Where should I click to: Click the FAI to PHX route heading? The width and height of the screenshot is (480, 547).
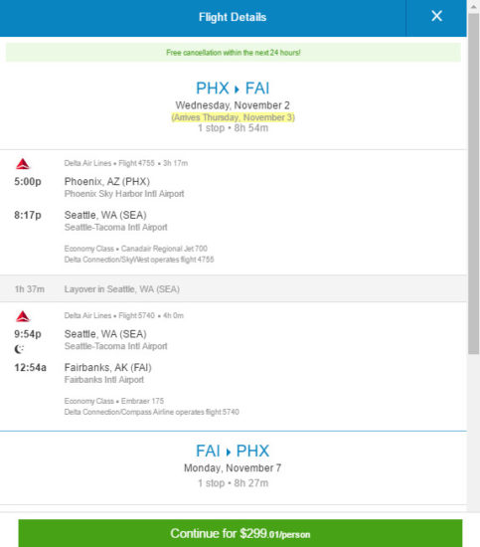[233, 452]
